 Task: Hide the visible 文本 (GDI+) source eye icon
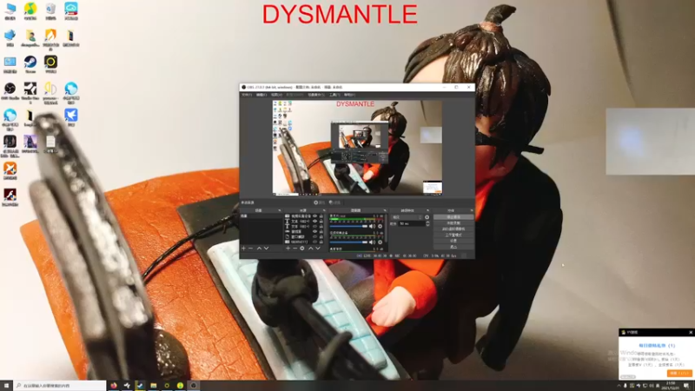pos(314,222)
